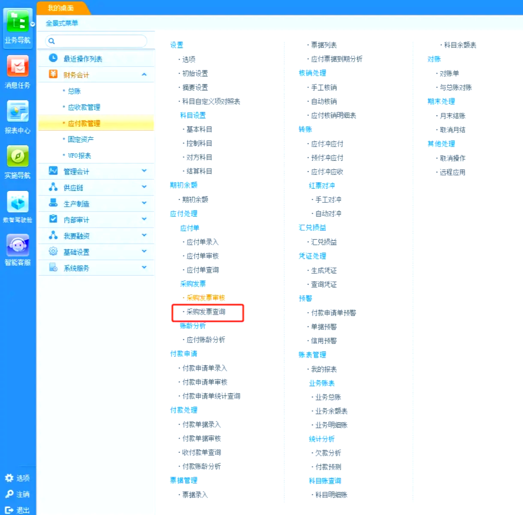
Task: Open the 数智驾驶舱 icon
Action: [x=18, y=202]
